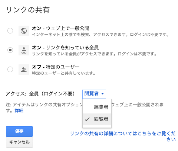Click the オン - ウェブ上で一般公開 title text
The image size is (178, 151).
tap(60, 28)
